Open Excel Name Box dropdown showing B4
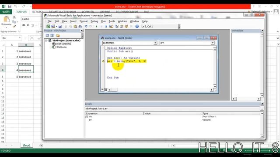The height and width of the screenshot is (157, 280). pyautogui.click(x=20, y=38)
